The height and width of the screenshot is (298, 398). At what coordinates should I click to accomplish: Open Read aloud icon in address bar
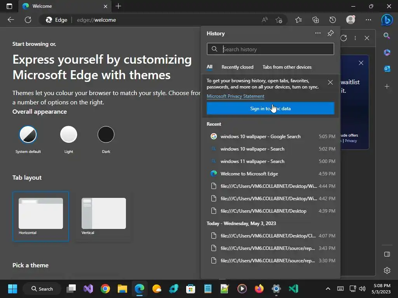[264, 20]
